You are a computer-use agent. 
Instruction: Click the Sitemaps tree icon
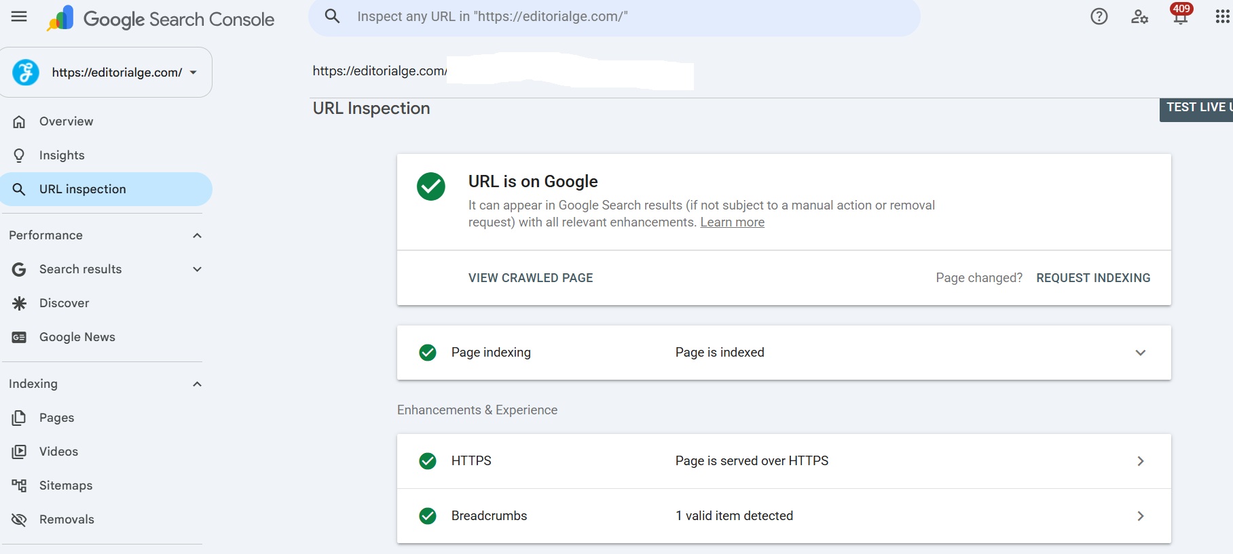tap(19, 486)
